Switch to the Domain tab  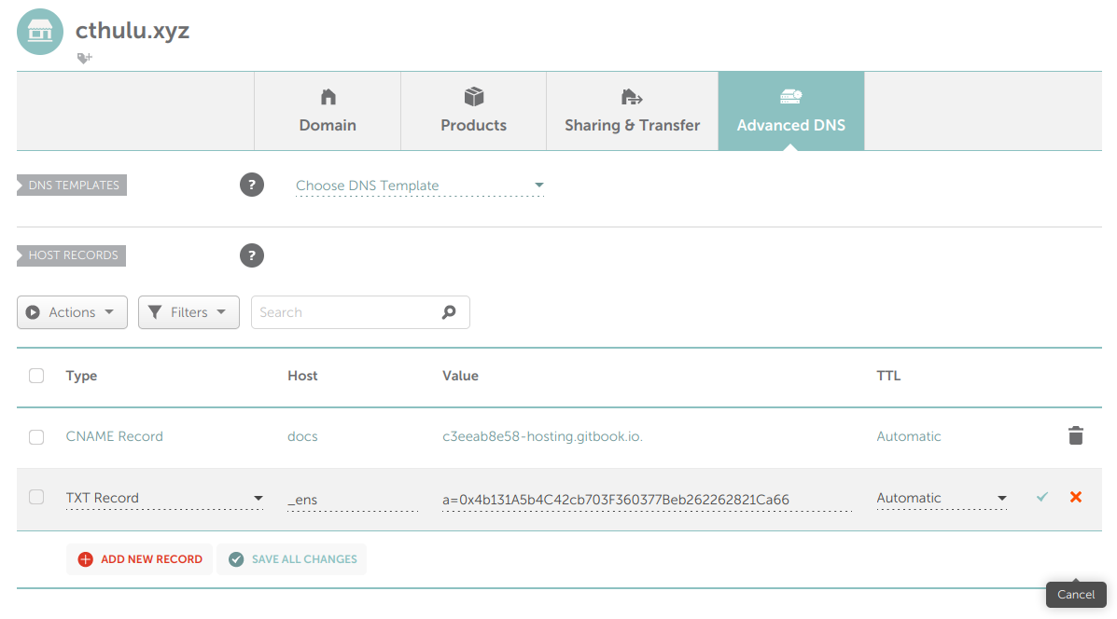point(328,111)
